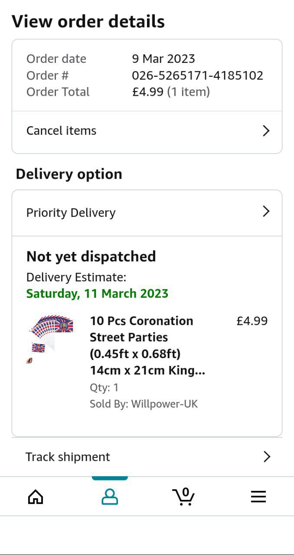Open the account profile icon
The height and width of the screenshot is (555, 294).
tap(110, 496)
